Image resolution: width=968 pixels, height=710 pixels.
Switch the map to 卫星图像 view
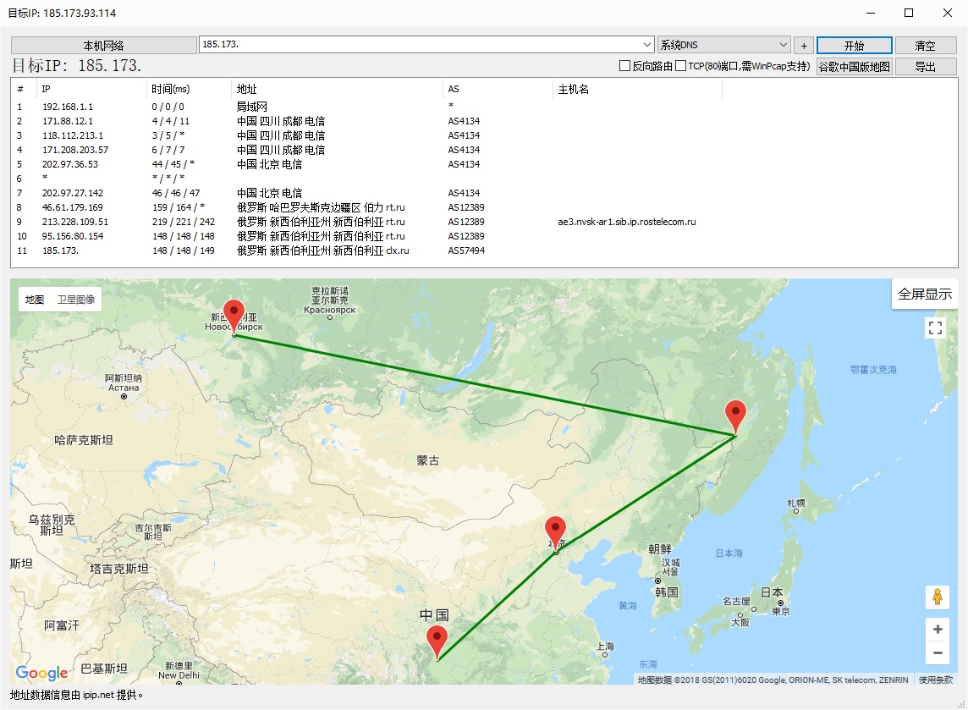(x=76, y=300)
